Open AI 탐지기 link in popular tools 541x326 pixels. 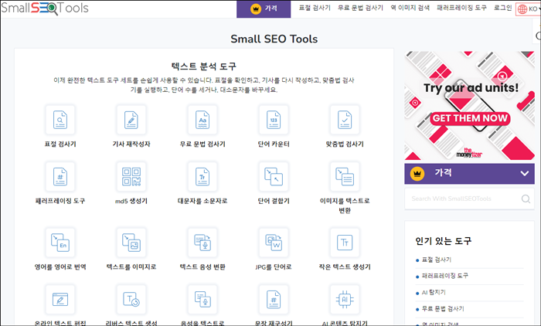coord(434,292)
